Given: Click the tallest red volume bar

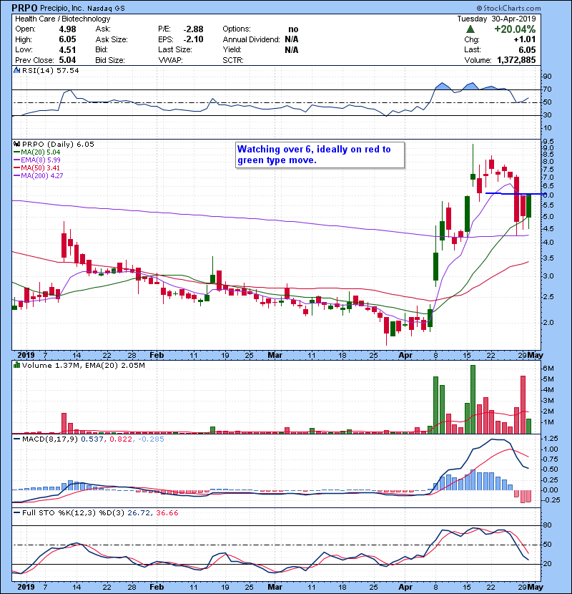Looking at the screenshot, I should [523, 404].
